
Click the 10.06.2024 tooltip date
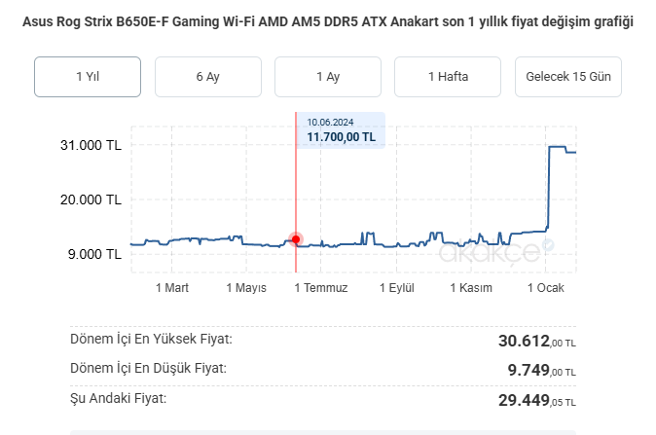coord(330,123)
